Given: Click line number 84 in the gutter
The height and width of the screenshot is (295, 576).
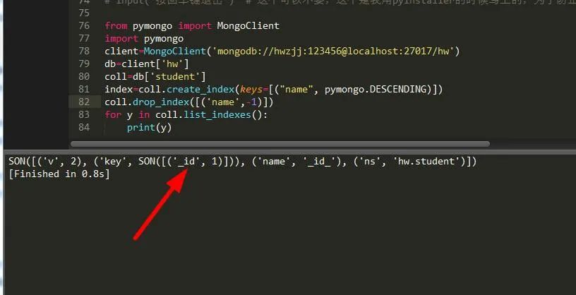Looking at the screenshot, I should point(84,127).
